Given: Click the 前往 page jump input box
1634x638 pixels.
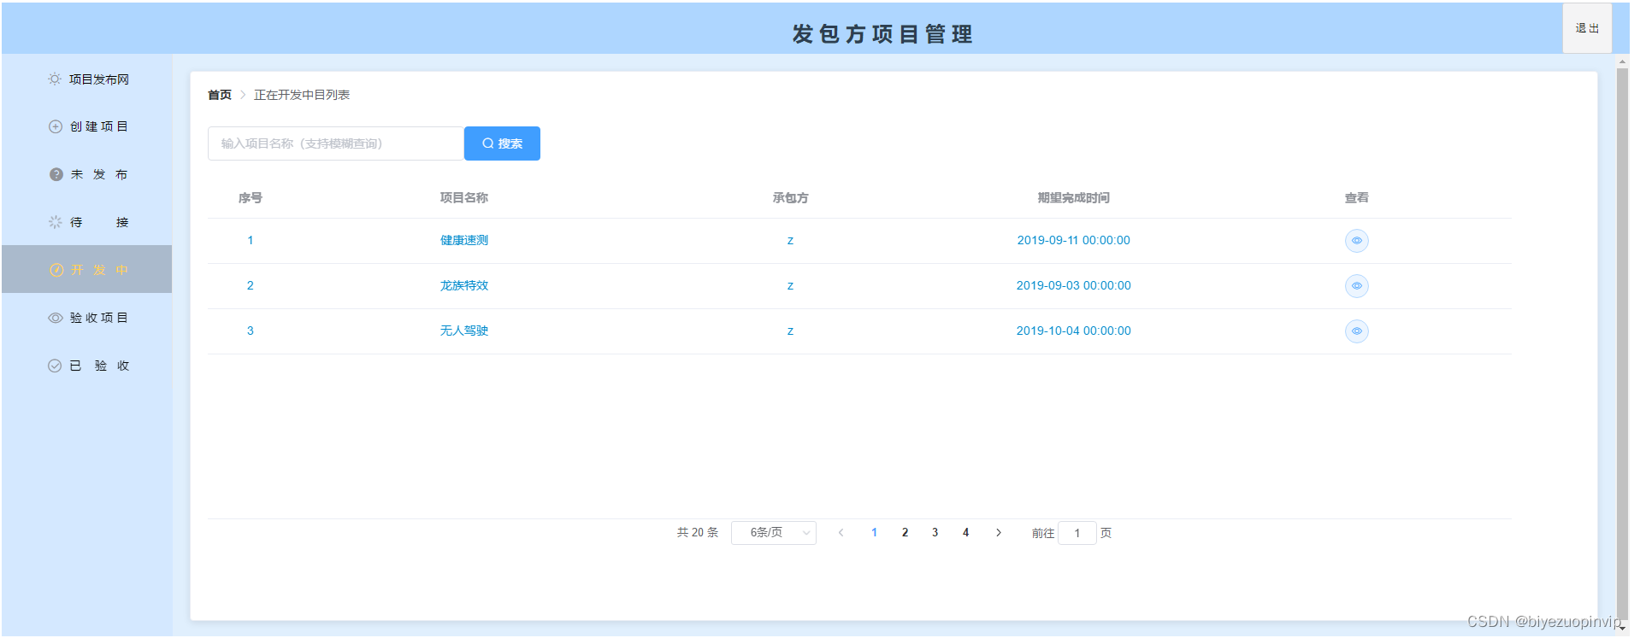Looking at the screenshot, I should 1077,533.
